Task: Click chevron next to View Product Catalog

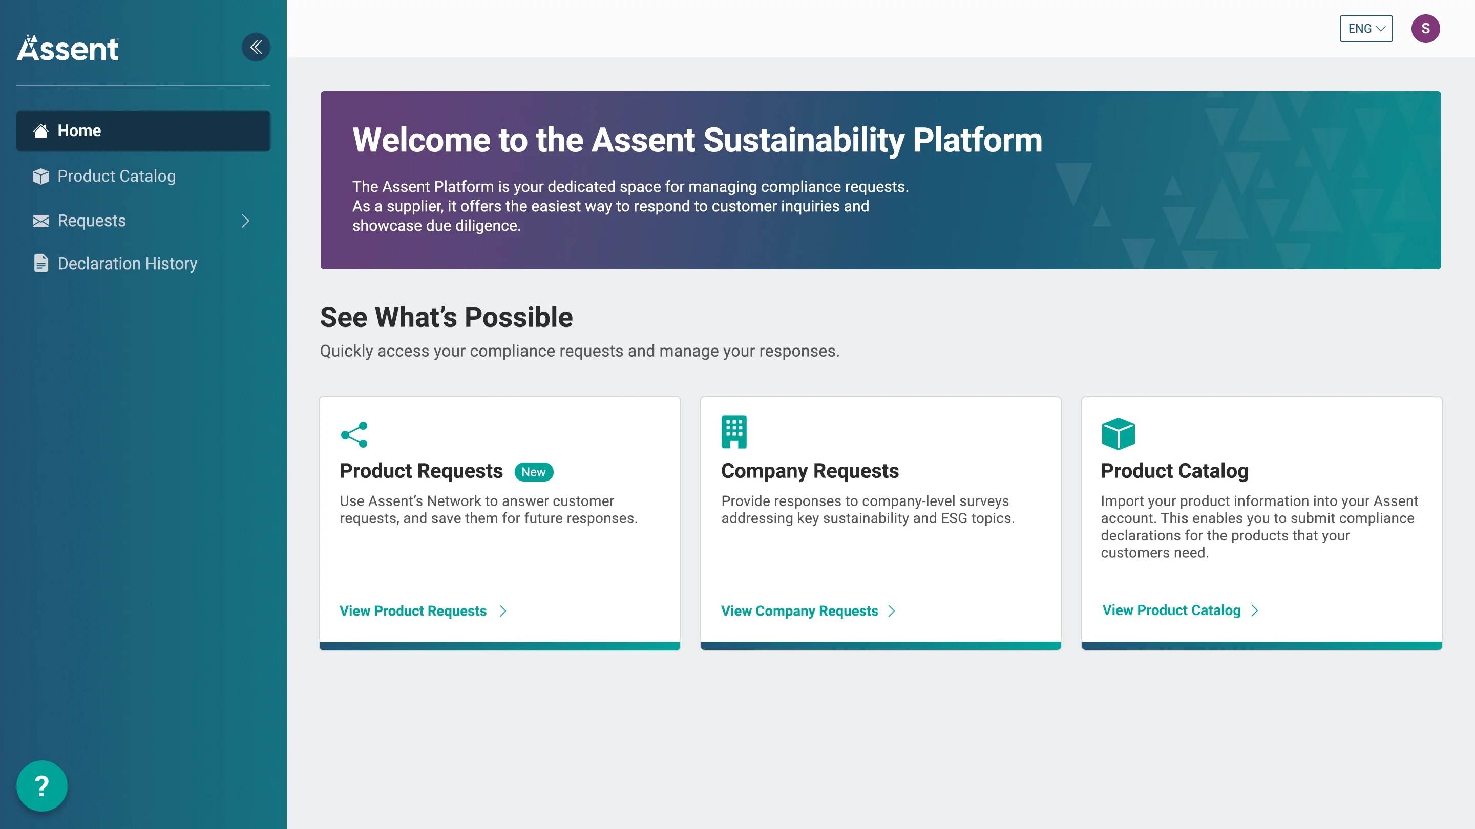Action: click(1255, 610)
